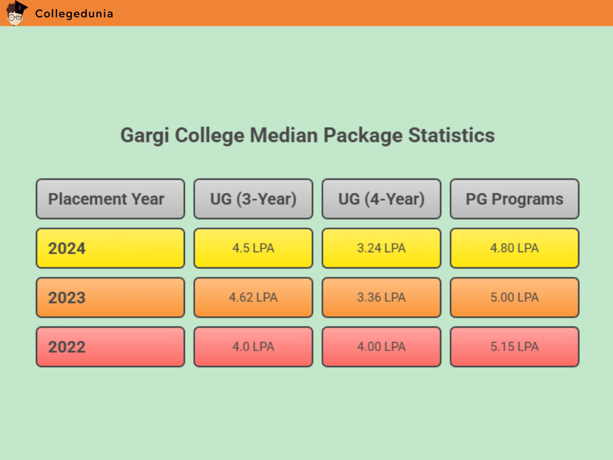The width and height of the screenshot is (613, 460).
Task: Click the Collegedunia brand name text
Action: [74, 14]
